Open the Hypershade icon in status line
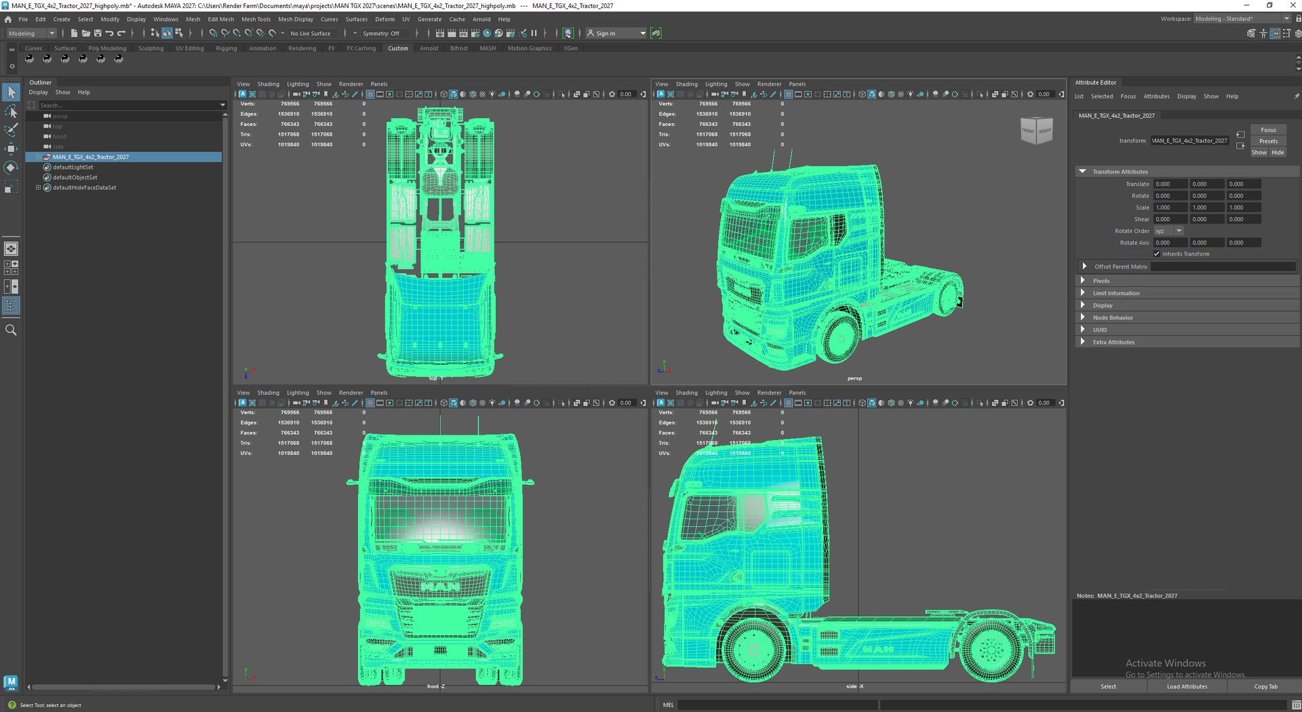Viewport: 1302px width, 712px height. (x=487, y=33)
